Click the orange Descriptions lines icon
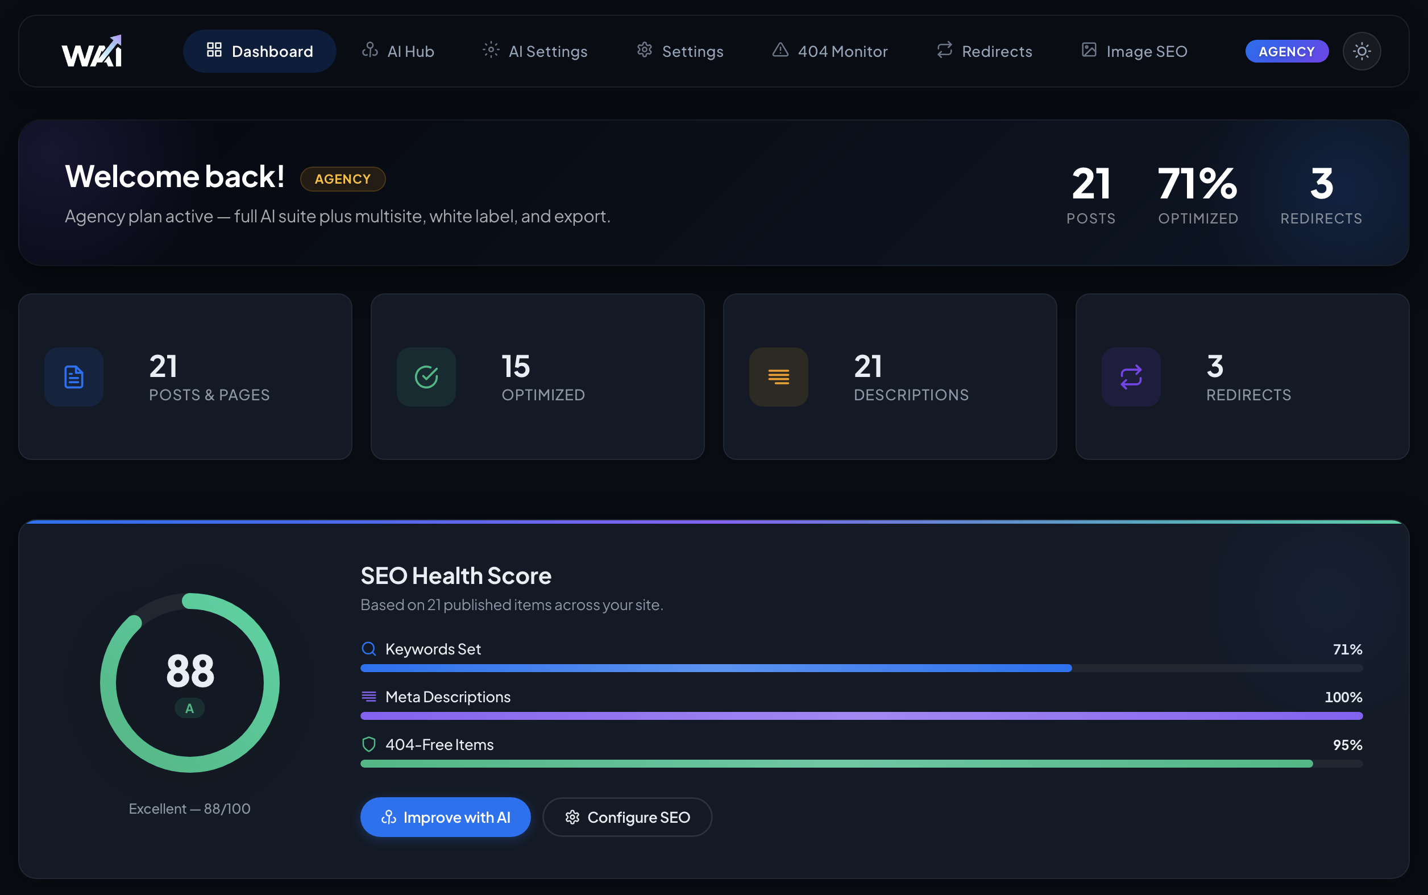1428x895 pixels. click(x=778, y=377)
